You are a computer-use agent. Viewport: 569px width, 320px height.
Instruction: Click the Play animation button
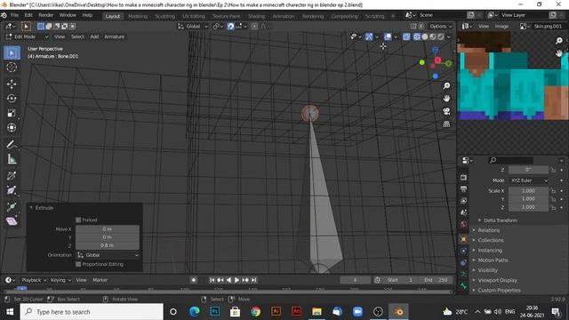237,280
